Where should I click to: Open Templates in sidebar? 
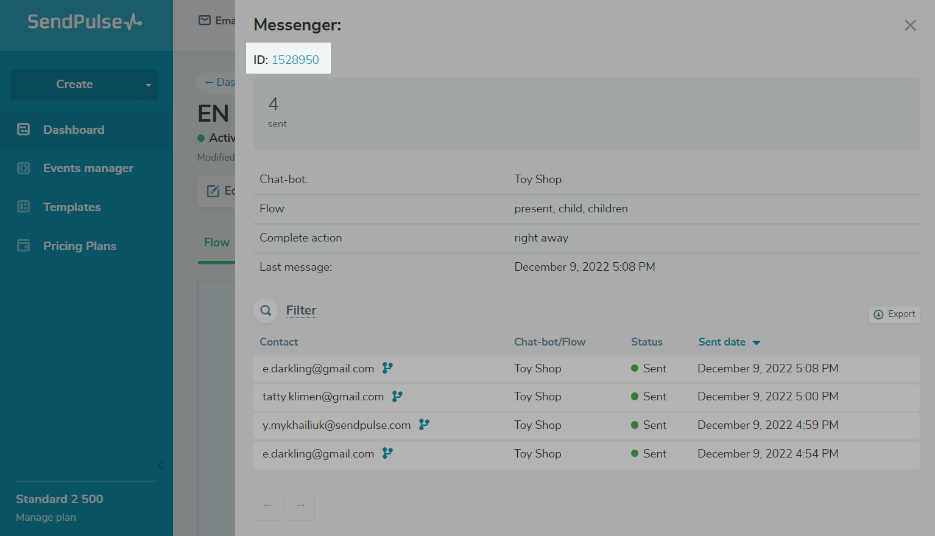click(72, 207)
